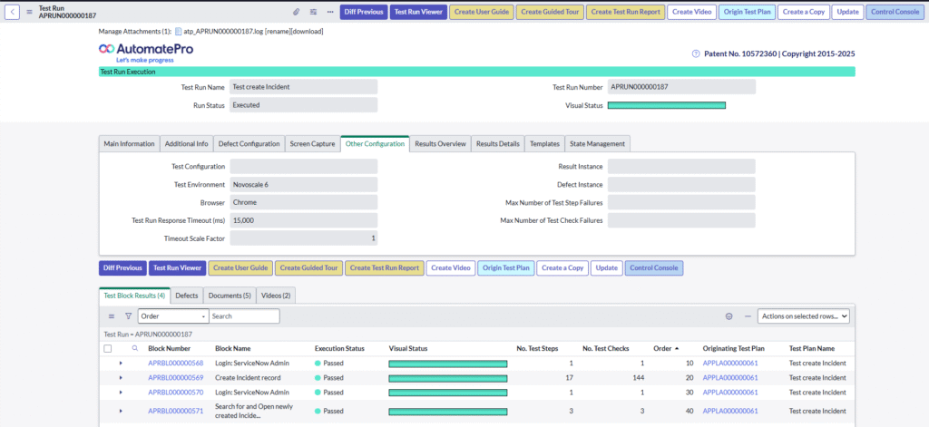Click the lower Control Console button
The image size is (929, 427).
coord(654,267)
